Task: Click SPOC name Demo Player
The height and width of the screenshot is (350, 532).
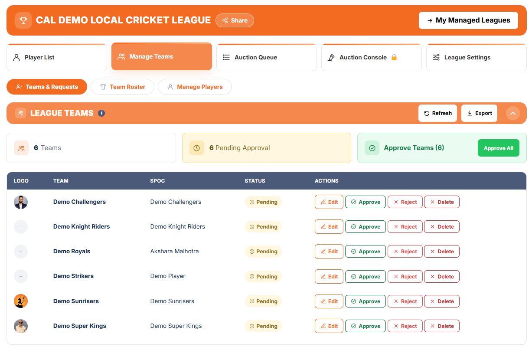Action: point(168,276)
